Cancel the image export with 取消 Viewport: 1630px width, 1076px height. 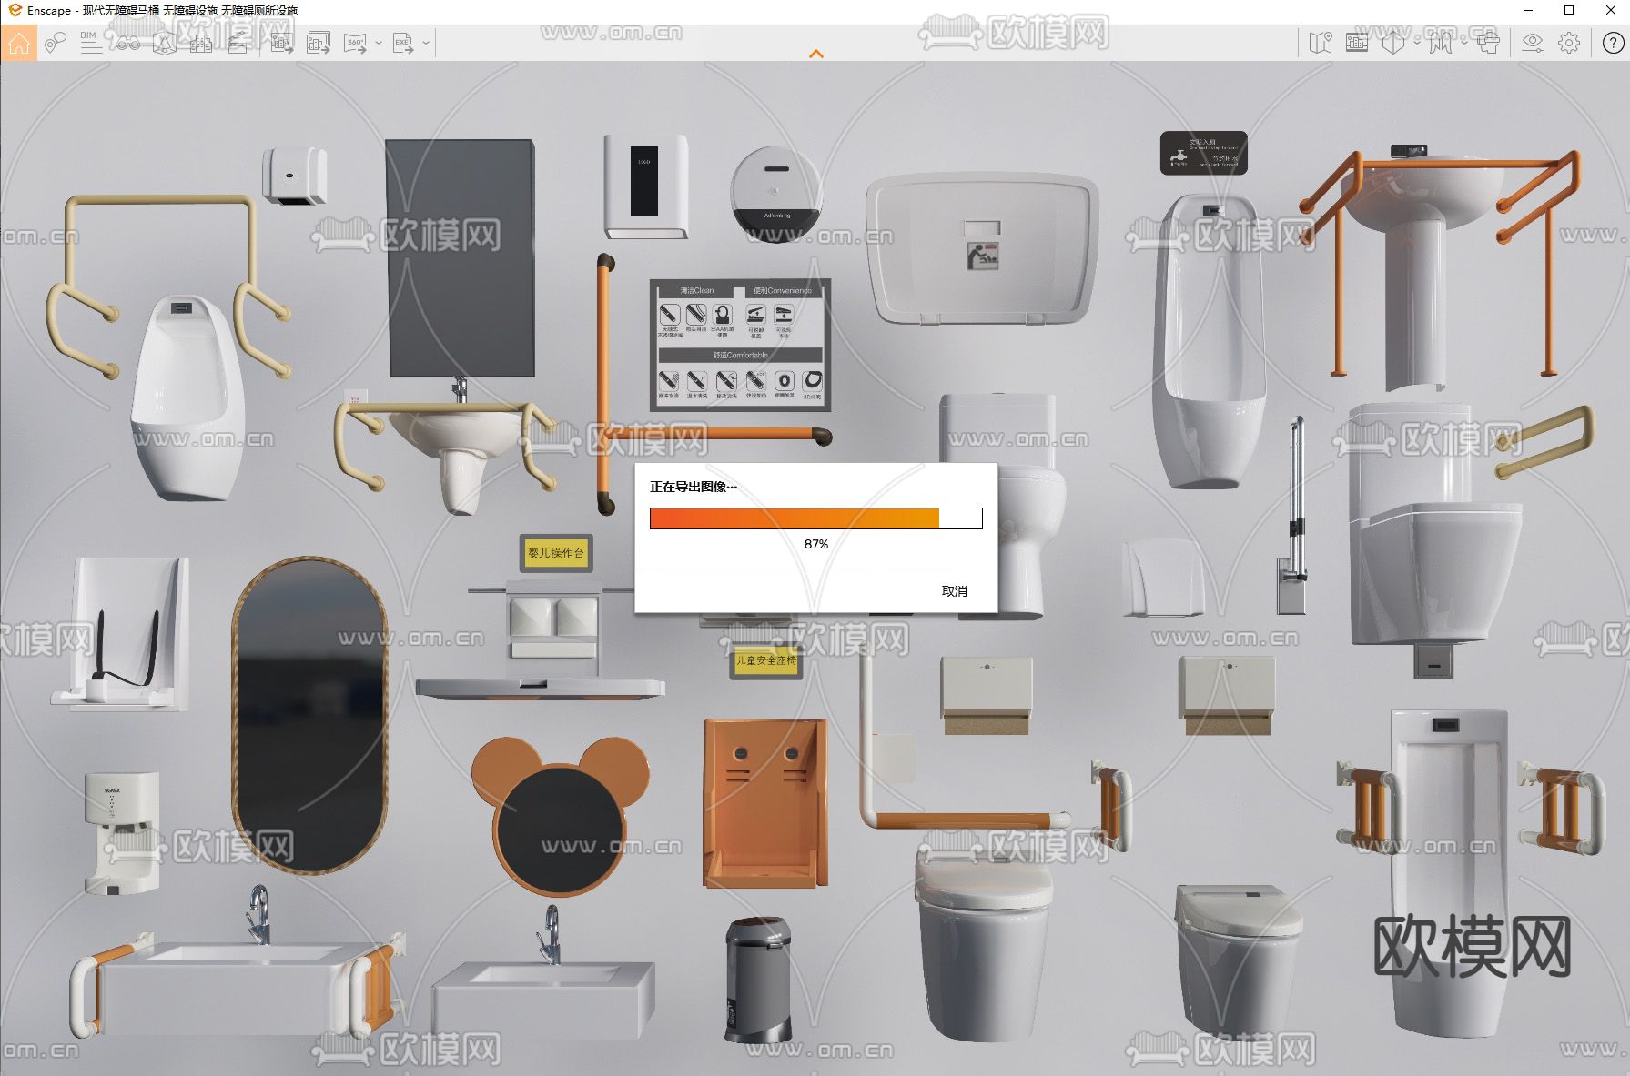tap(954, 591)
